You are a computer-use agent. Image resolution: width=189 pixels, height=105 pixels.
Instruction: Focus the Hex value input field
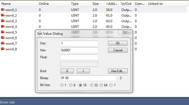79,50
